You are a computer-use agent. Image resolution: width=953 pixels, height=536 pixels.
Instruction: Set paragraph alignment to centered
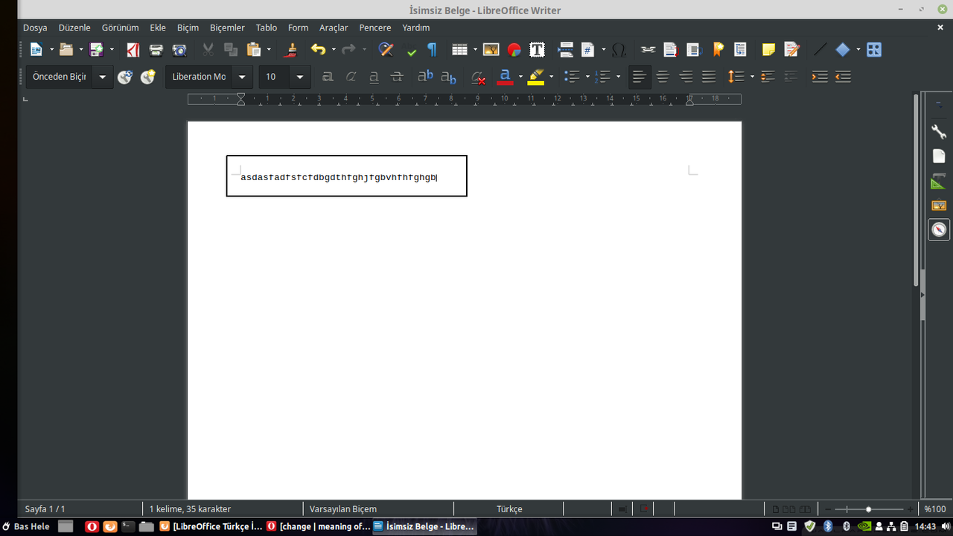point(662,77)
